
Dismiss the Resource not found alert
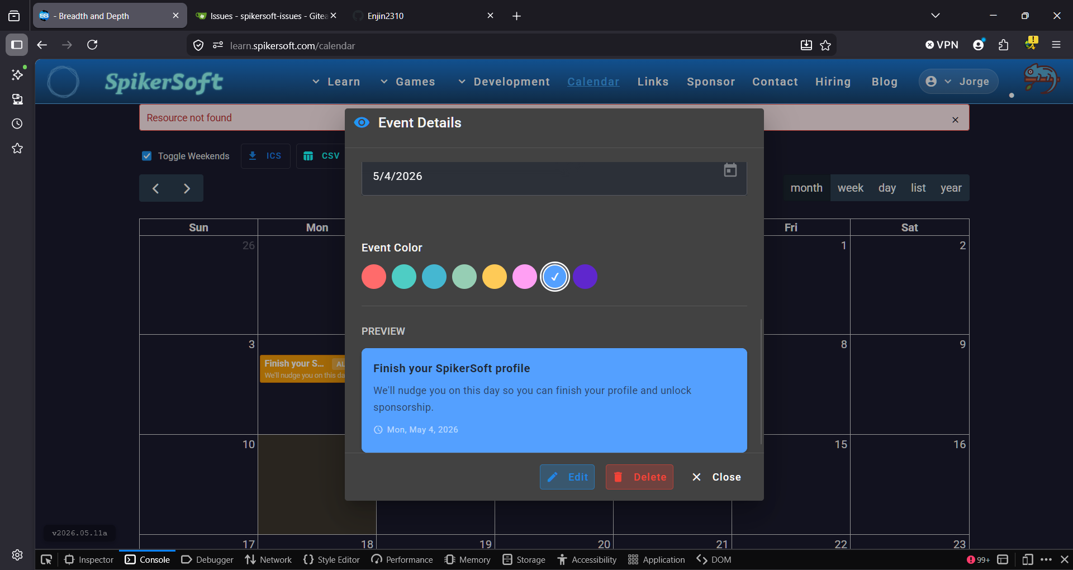[x=955, y=120]
